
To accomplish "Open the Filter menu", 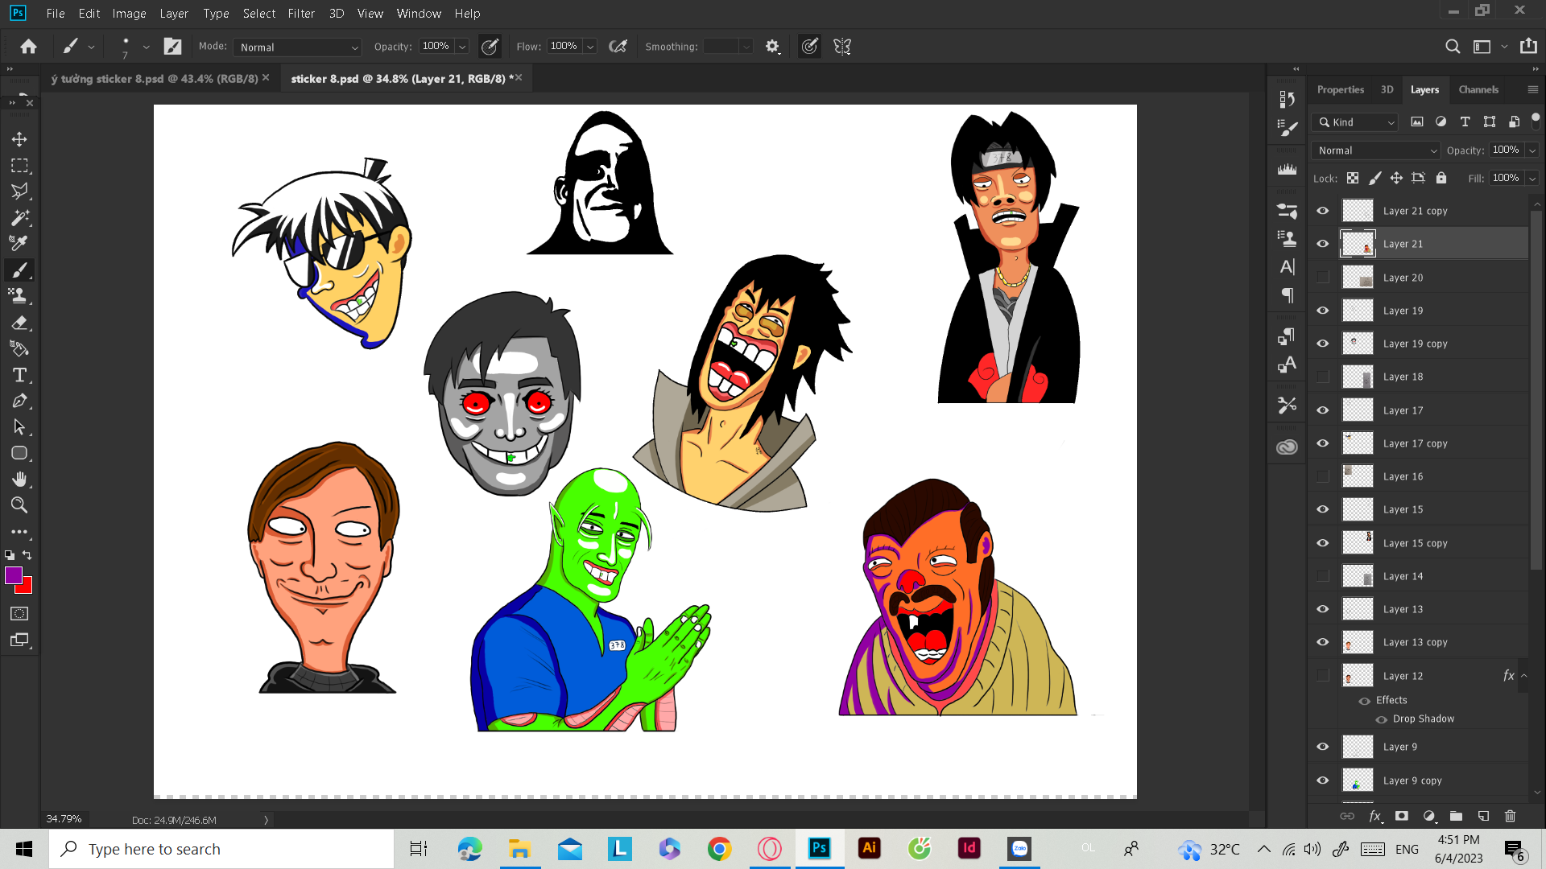I will tap(301, 14).
